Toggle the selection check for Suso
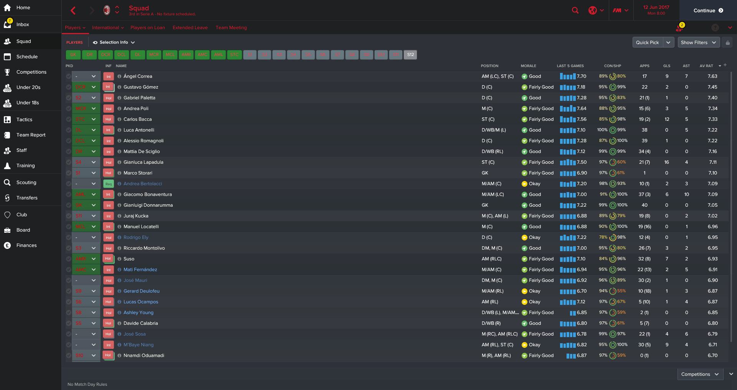 tap(68, 259)
